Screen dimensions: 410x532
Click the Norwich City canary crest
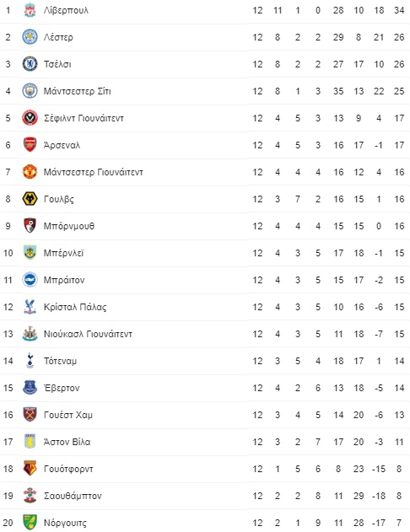click(x=30, y=523)
